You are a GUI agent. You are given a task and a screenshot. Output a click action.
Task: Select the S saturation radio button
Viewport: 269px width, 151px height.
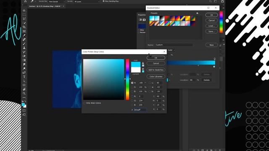[x=132, y=87]
